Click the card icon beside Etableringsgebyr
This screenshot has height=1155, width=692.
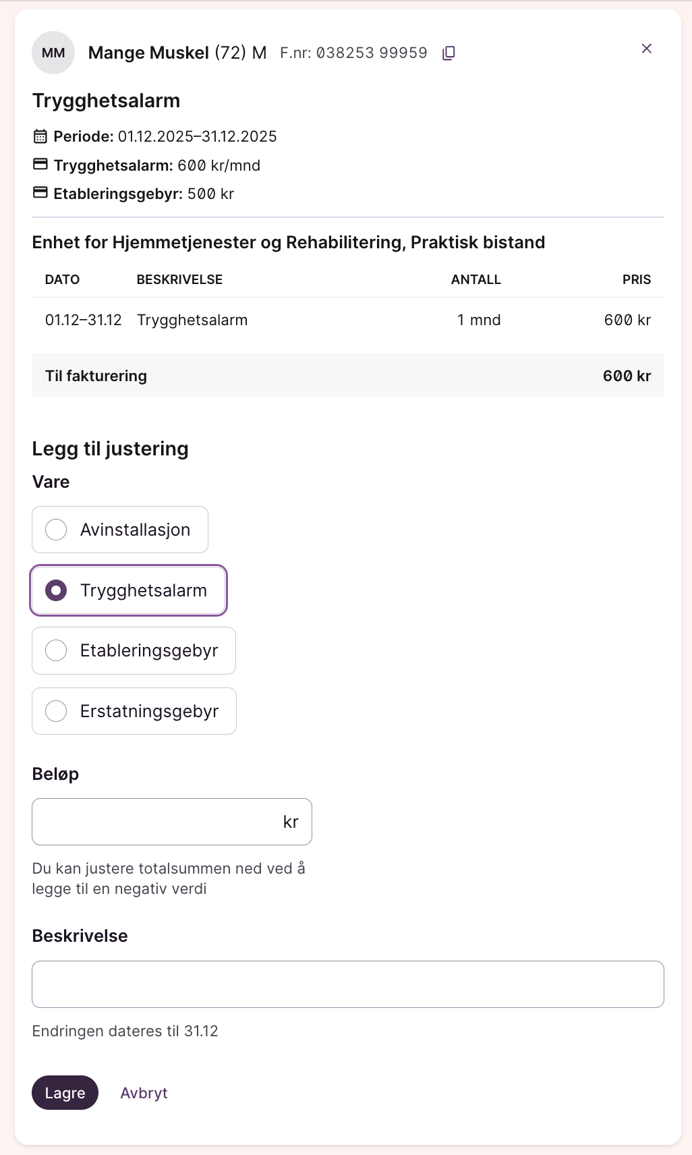40,193
